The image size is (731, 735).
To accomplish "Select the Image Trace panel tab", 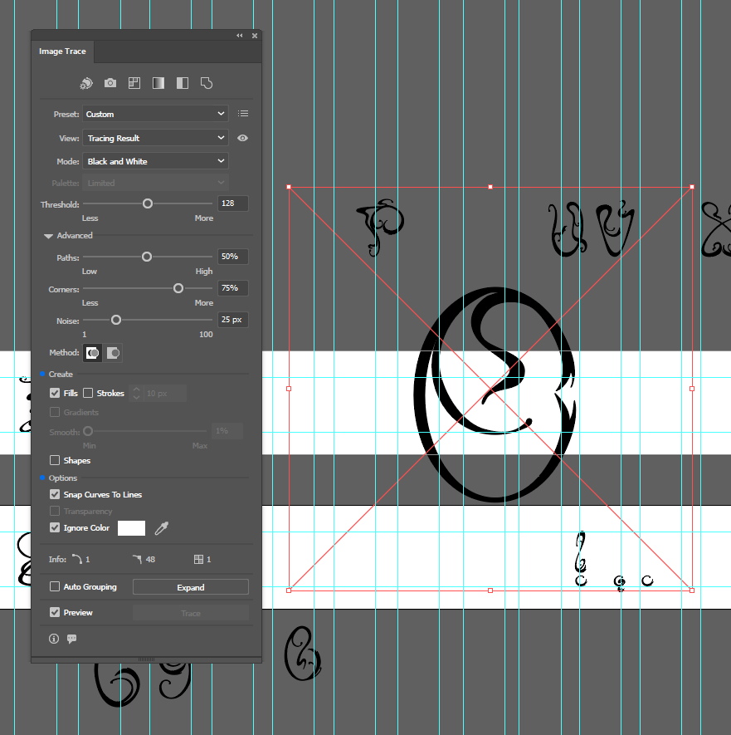I will coord(62,51).
